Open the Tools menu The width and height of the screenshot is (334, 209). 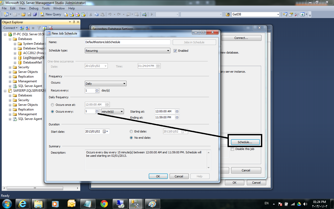(46, 8)
